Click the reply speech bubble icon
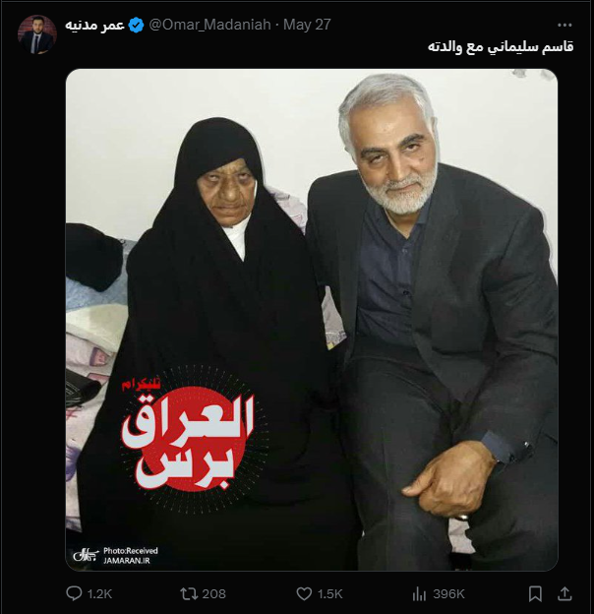594x614 pixels. click(74, 593)
